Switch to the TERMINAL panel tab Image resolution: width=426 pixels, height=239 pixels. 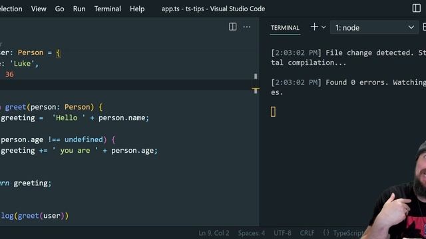click(285, 28)
